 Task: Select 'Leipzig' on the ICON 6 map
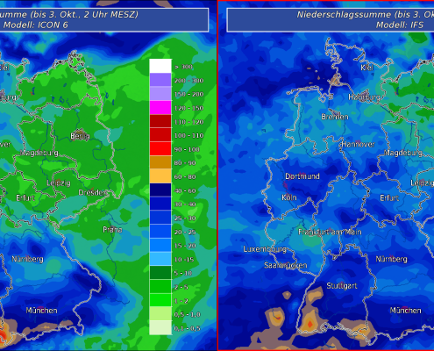coord(59,183)
